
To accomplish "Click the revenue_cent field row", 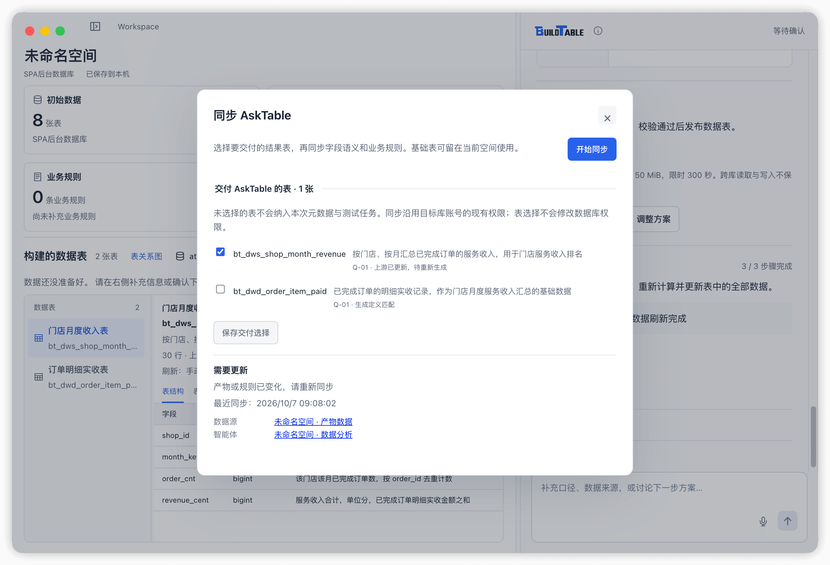I will pyautogui.click(x=328, y=500).
